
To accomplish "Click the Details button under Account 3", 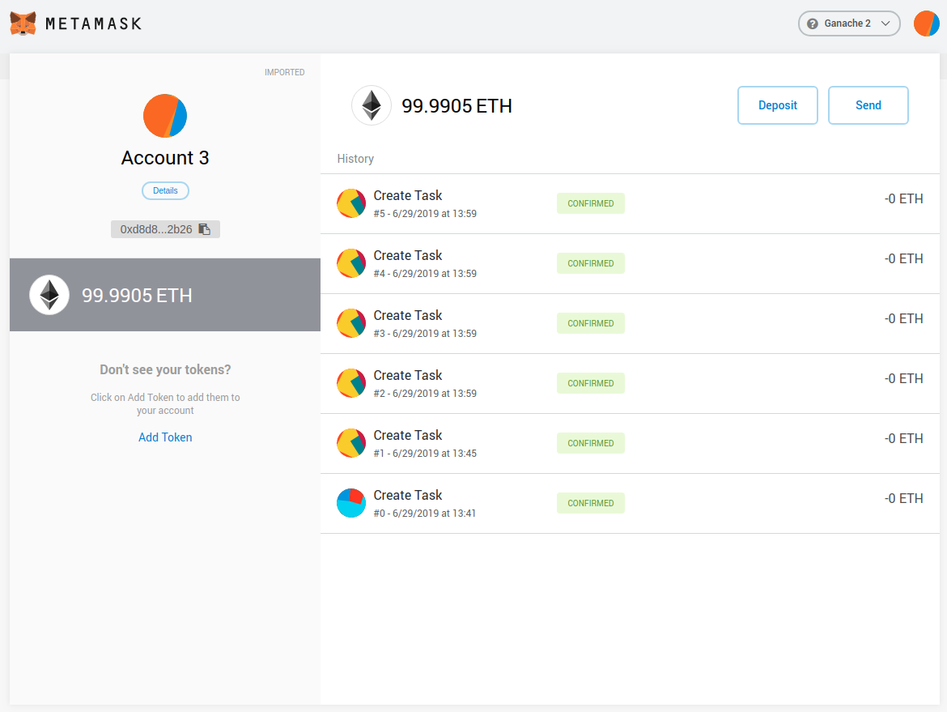I will pyautogui.click(x=165, y=190).
